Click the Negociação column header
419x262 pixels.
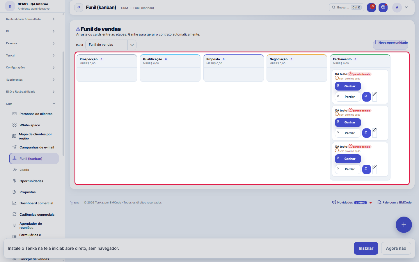point(297,61)
